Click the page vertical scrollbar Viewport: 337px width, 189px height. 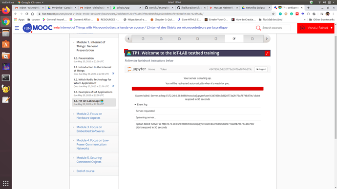(x=336, y=87)
